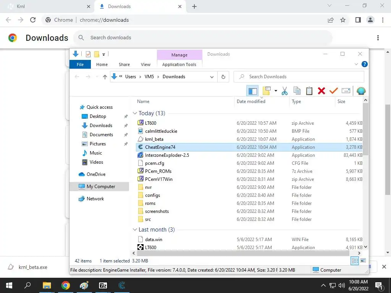This screenshot has height=293, width=391.
Task: Open the Downloads page three-dot menu
Action: pyautogui.click(x=378, y=38)
